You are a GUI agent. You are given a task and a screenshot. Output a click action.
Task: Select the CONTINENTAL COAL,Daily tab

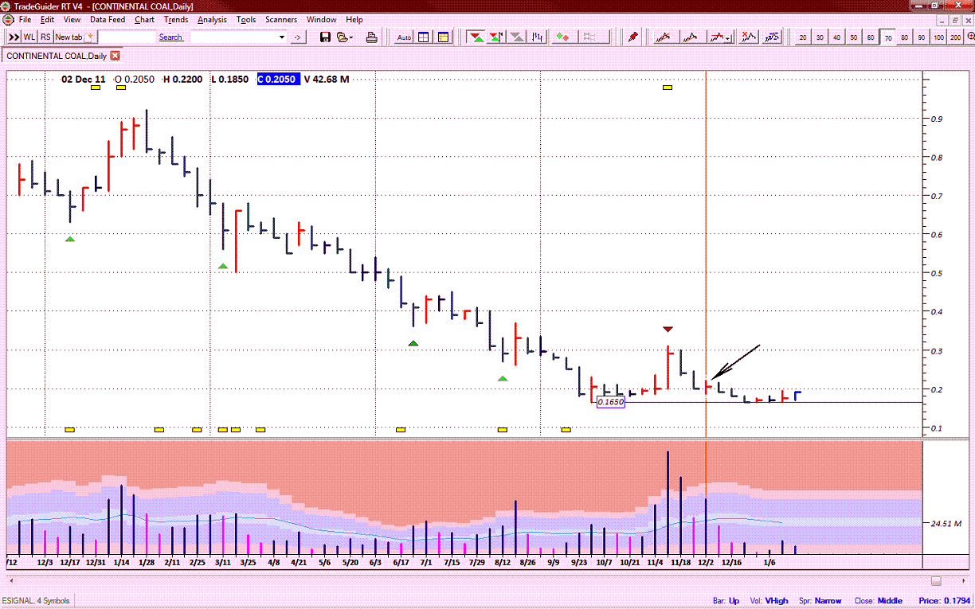click(63, 56)
